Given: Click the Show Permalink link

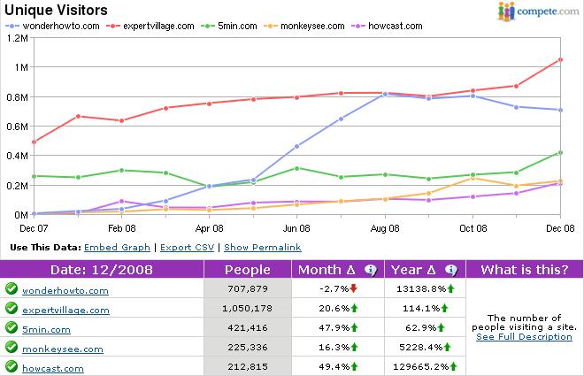Looking at the screenshot, I should 263,247.
